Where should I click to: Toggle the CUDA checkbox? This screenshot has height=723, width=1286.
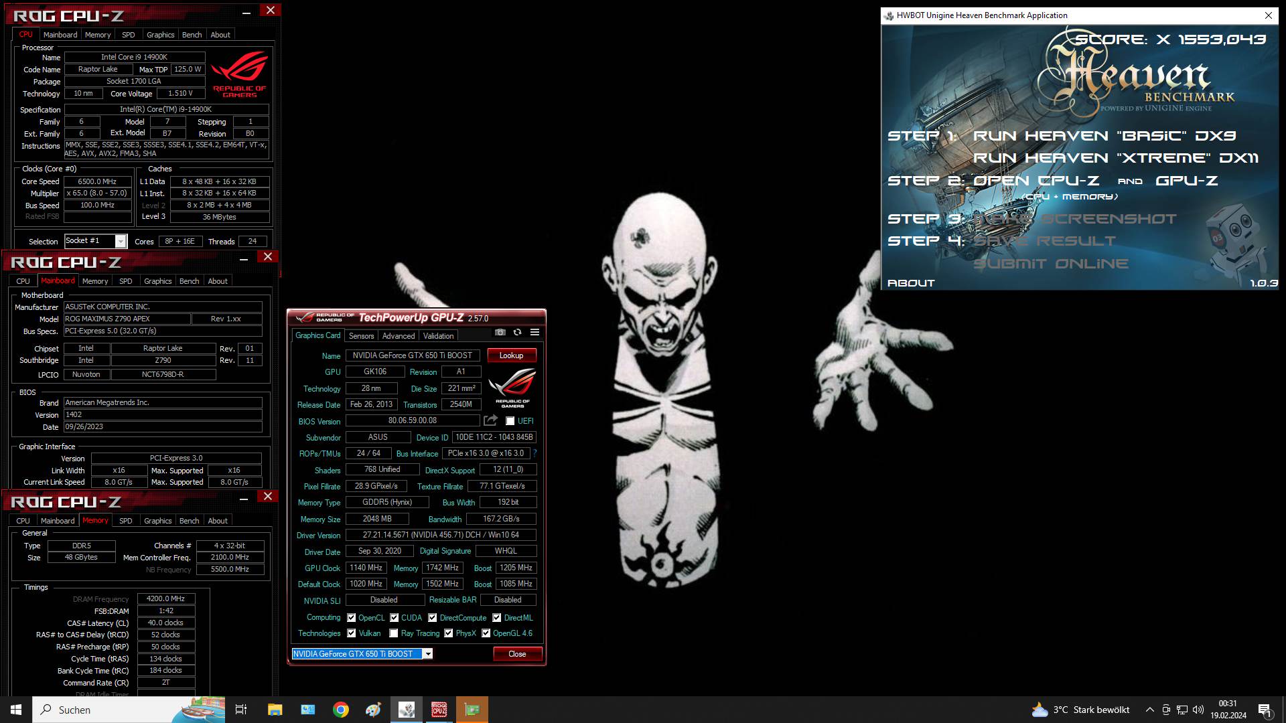pos(394,618)
